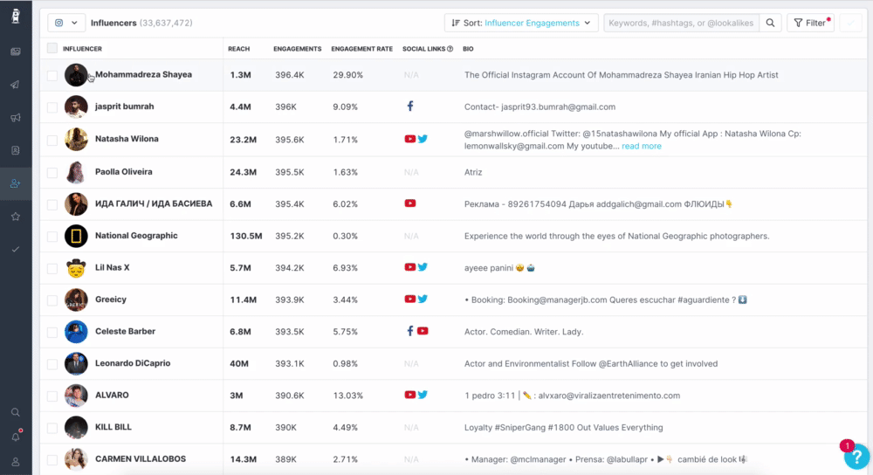Image resolution: width=873 pixels, height=475 pixels.
Task: Open Lil Nas X's YouTube icon
Action: (x=409, y=266)
